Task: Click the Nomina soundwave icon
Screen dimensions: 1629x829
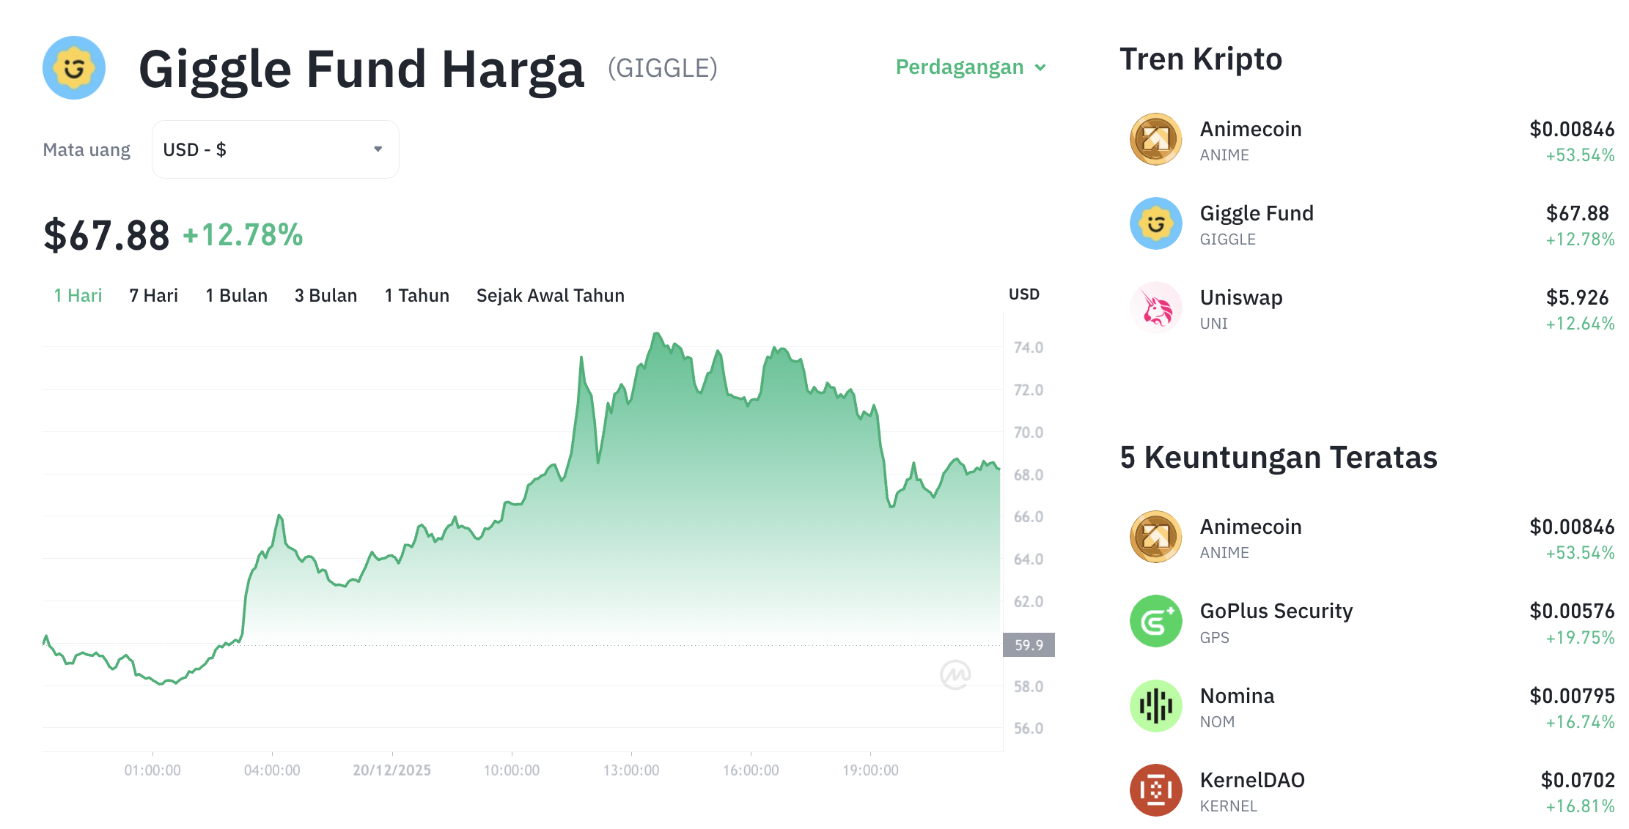Action: [1157, 705]
